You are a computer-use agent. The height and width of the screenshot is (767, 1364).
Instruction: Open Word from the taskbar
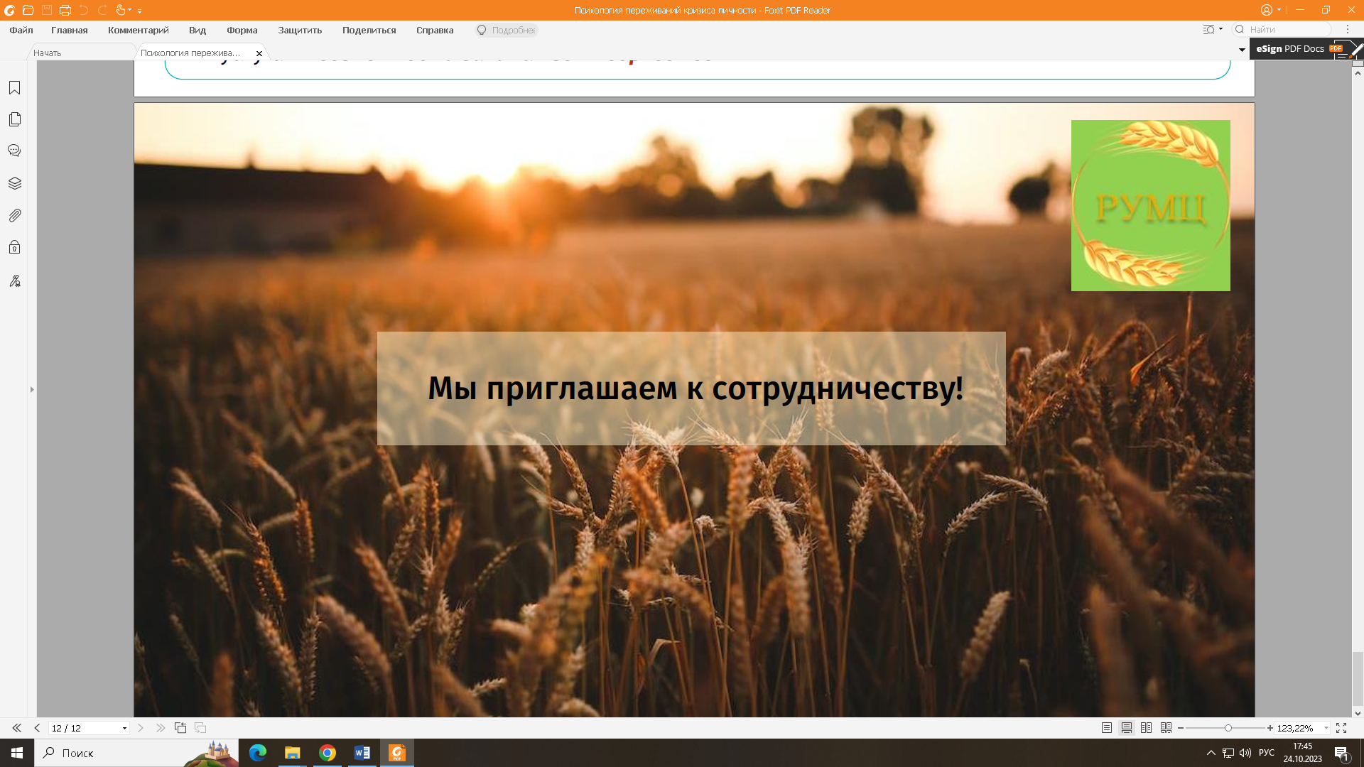point(362,753)
